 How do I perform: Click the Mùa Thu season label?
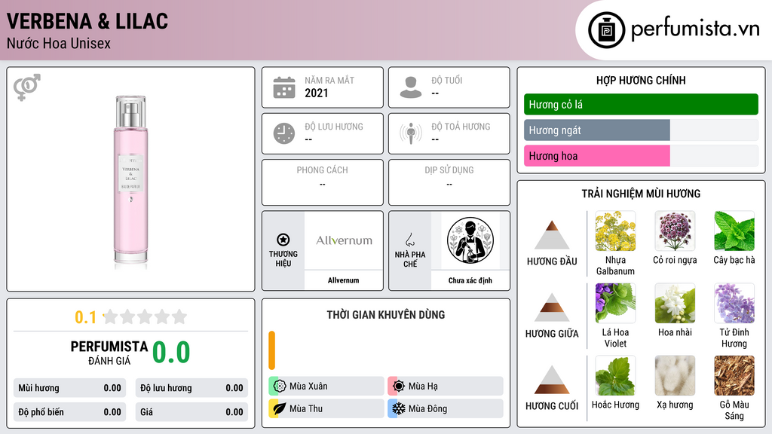[x=306, y=408]
